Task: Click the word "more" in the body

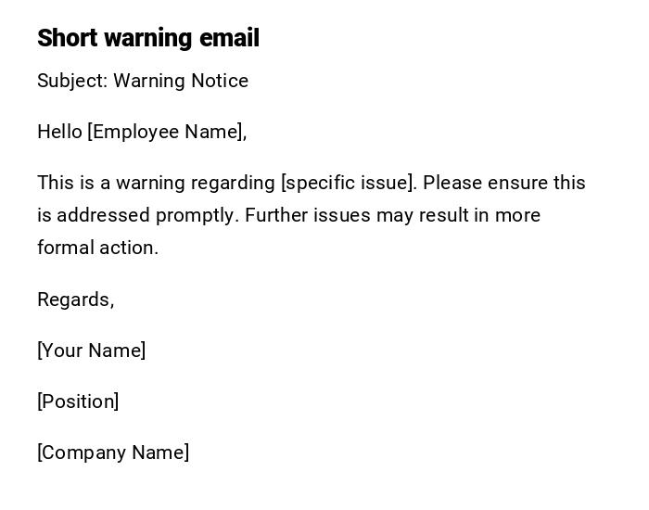Action: point(518,215)
